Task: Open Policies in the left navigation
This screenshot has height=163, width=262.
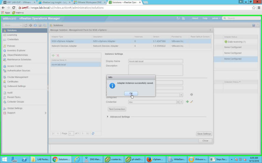Action: pos(11,46)
